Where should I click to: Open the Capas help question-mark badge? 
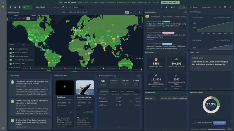point(23,45)
